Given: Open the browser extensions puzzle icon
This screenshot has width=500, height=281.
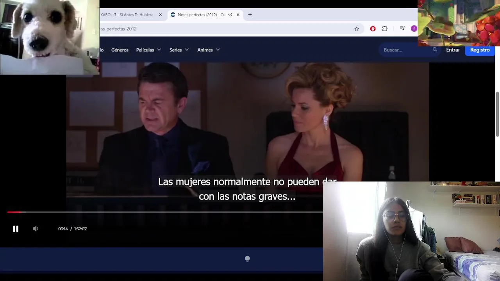Looking at the screenshot, I should [385, 28].
